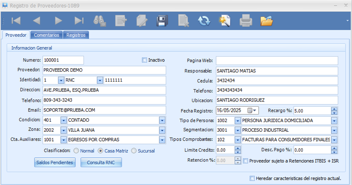The width and height of the screenshot is (352, 185).
Task: Open the folder icon in toolbar
Action: click(x=267, y=20)
